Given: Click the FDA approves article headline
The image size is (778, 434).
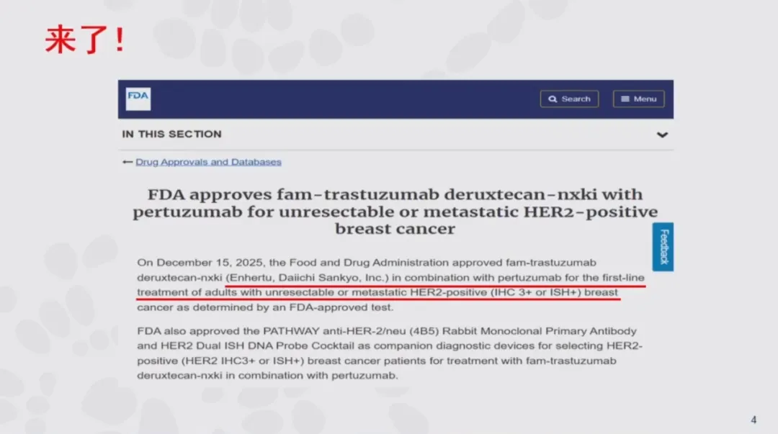Looking at the screenshot, I should [395, 212].
